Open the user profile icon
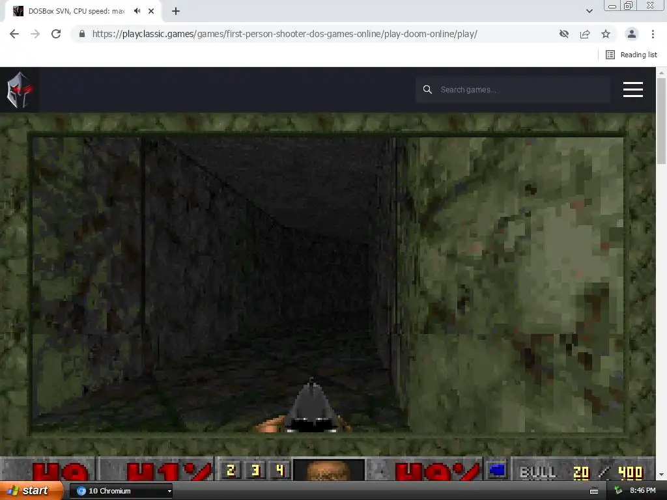This screenshot has height=500, width=667. pos(632,34)
